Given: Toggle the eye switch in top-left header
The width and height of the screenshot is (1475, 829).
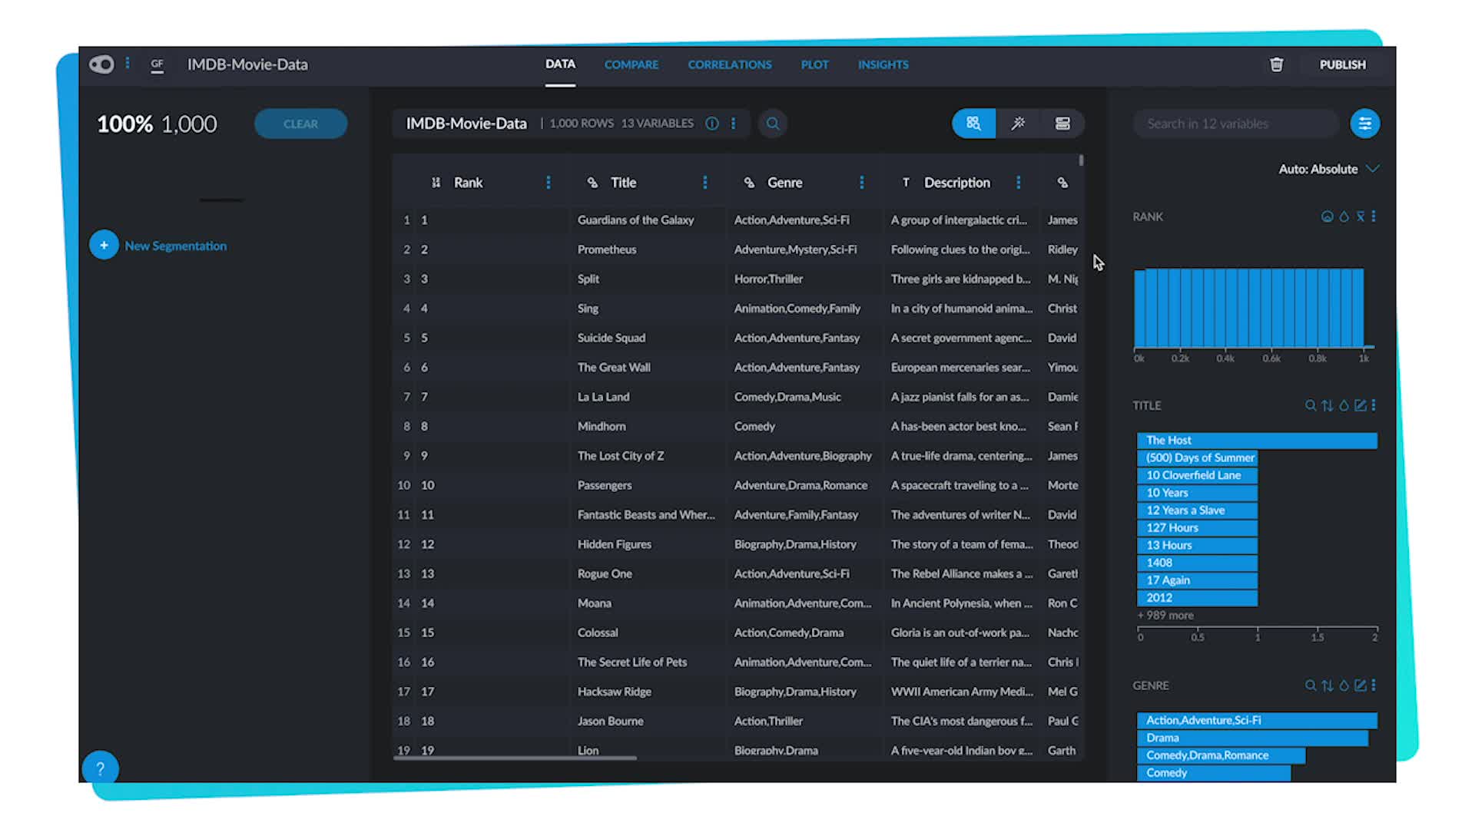Looking at the screenshot, I should pos(101,64).
